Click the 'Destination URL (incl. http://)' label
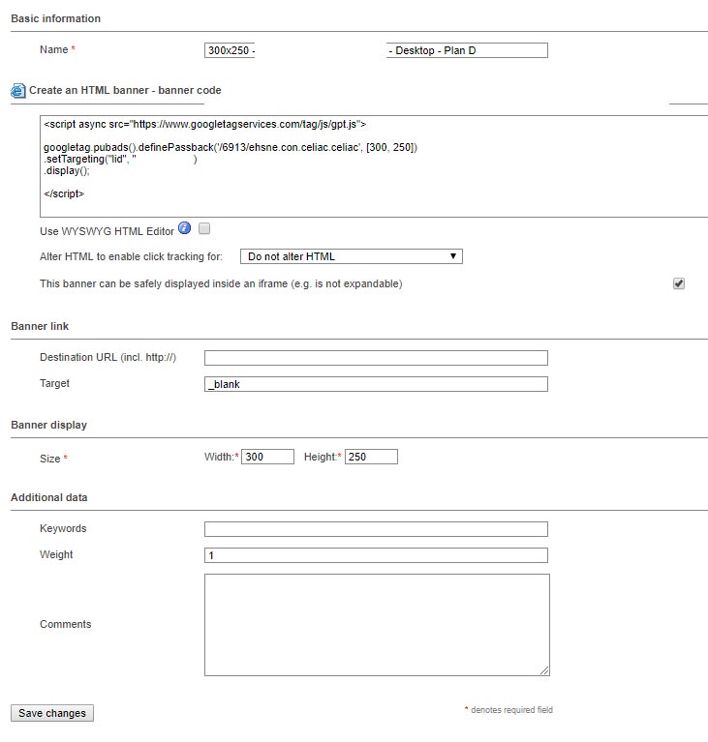Image resolution: width=708 pixels, height=742 pixels. click(x=108, y=357)
